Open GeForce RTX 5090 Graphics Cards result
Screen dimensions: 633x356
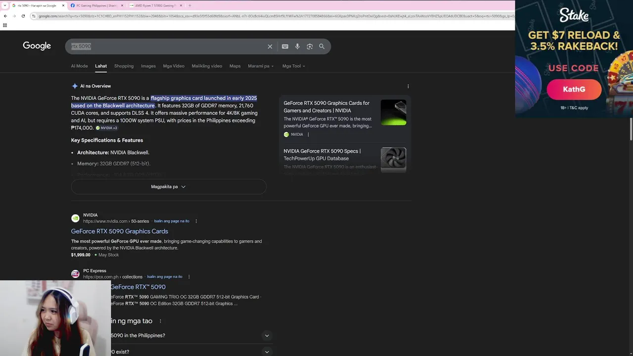120,231
